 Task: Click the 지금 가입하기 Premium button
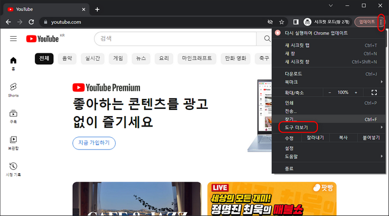[x=94, y=143]
